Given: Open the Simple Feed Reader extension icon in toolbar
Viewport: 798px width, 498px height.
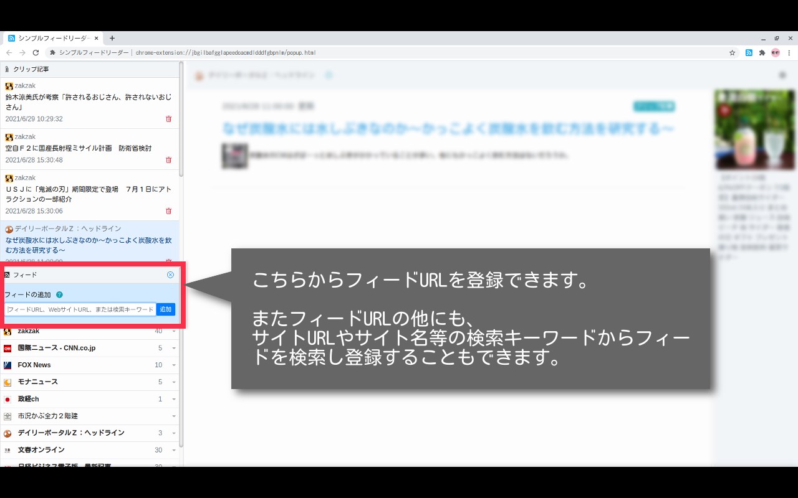Looking at the screenshot, I should click(x=749, y=53).
